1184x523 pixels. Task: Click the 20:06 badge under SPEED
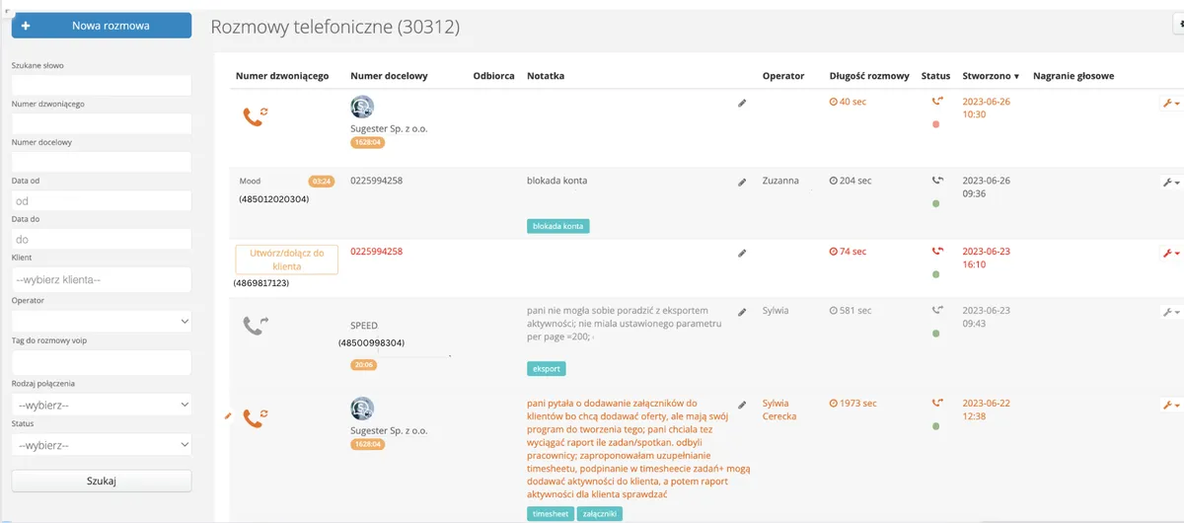364,364
